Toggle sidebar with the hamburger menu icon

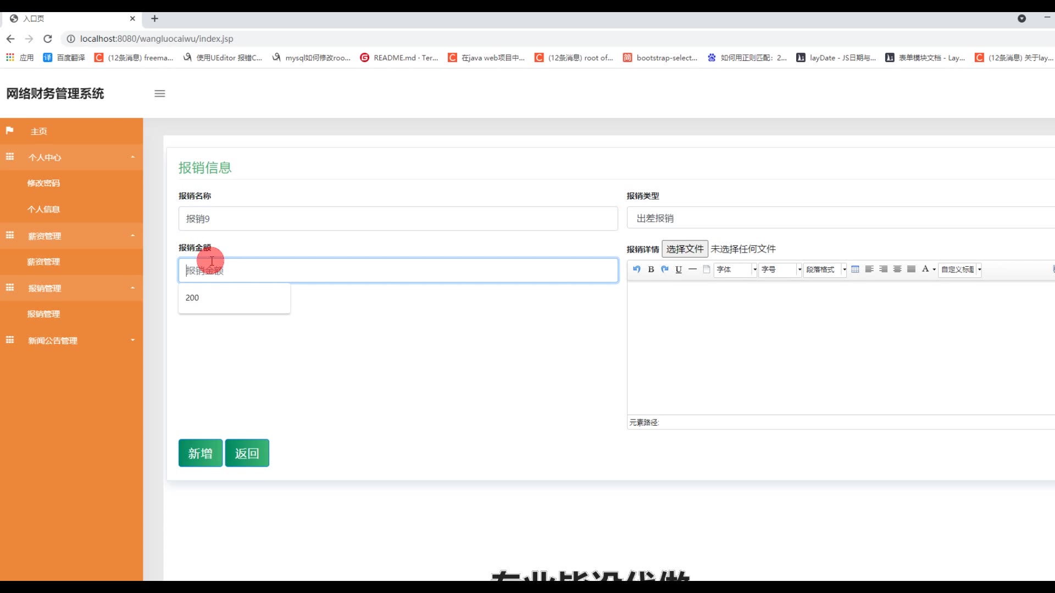[160, 93]
